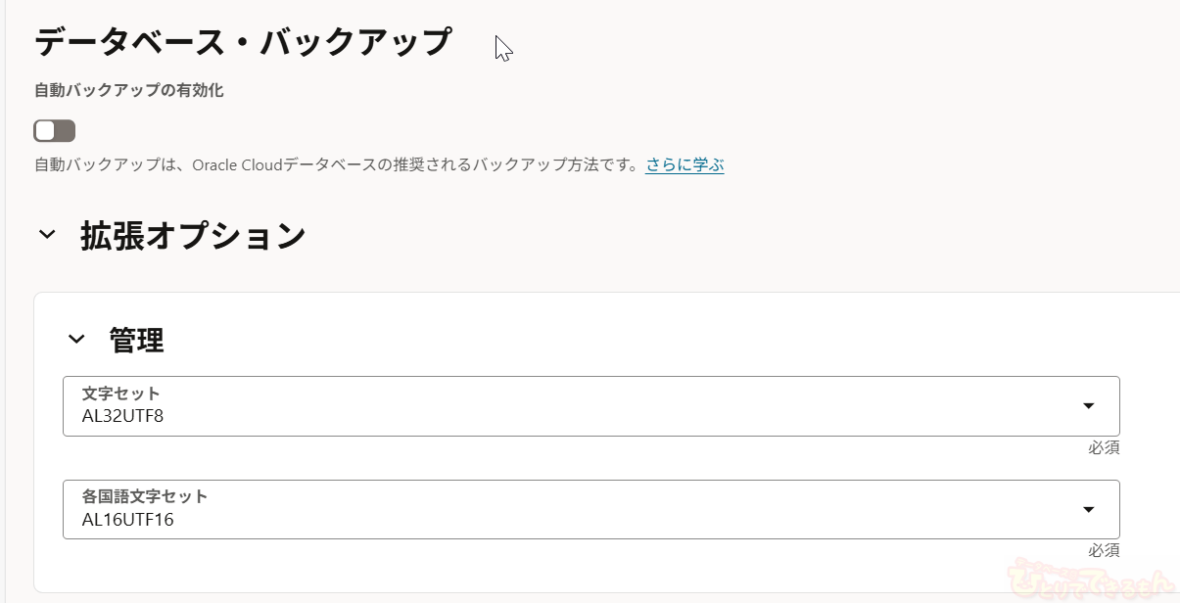
Task: Click the 各国語文字セット dropdown arrow icon
Action: click(x=1088, y=509)
